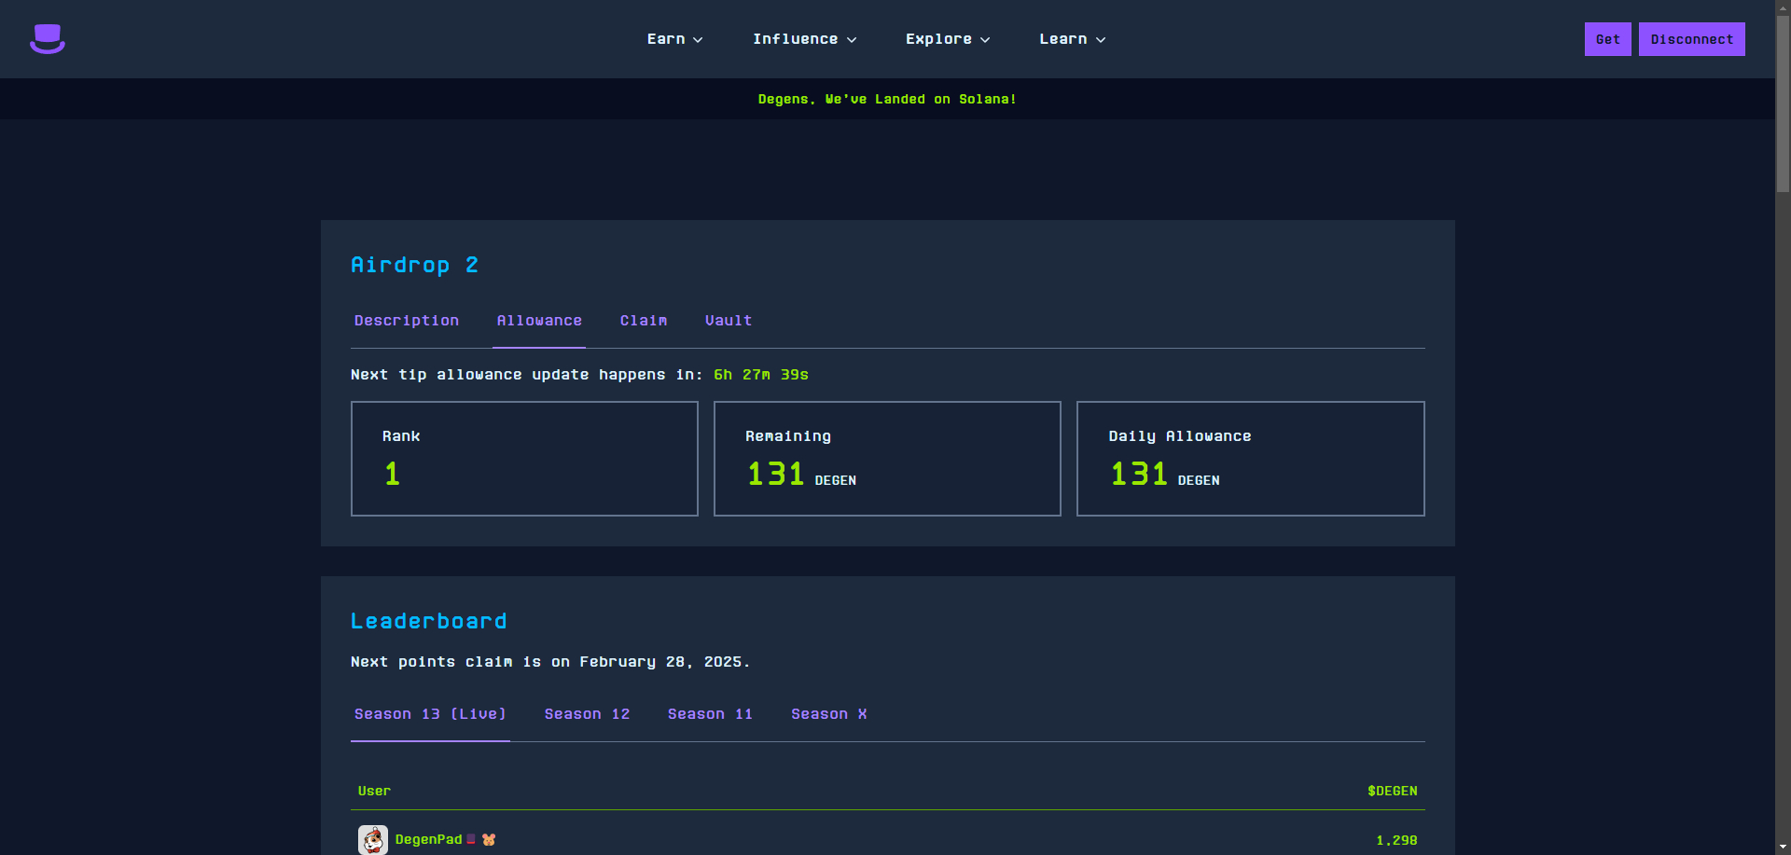Expand the Learn dropdown menu

(x=1073, y=39)
